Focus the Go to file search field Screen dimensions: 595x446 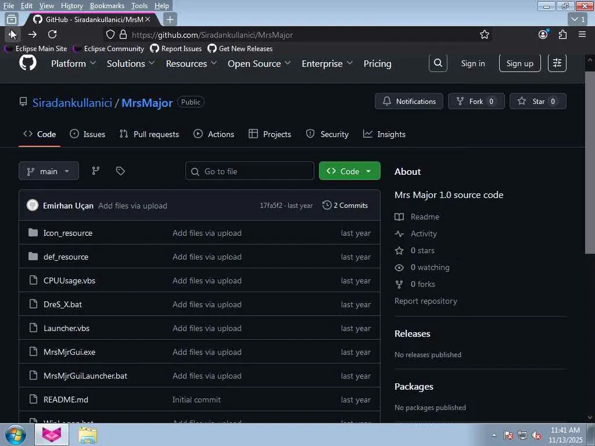(250, 171)
